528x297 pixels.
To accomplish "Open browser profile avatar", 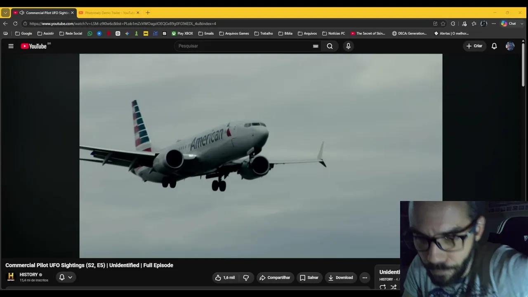I will coord(484,24).
